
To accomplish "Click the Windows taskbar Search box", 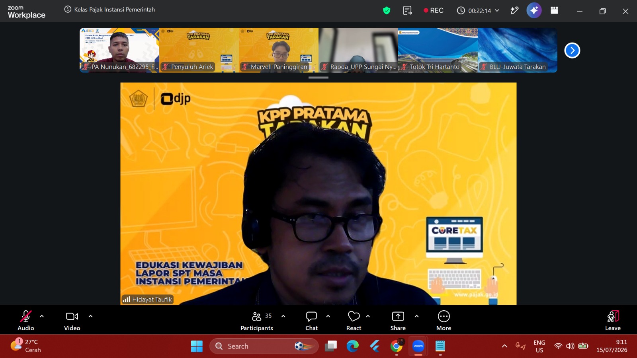I will 264,346.
